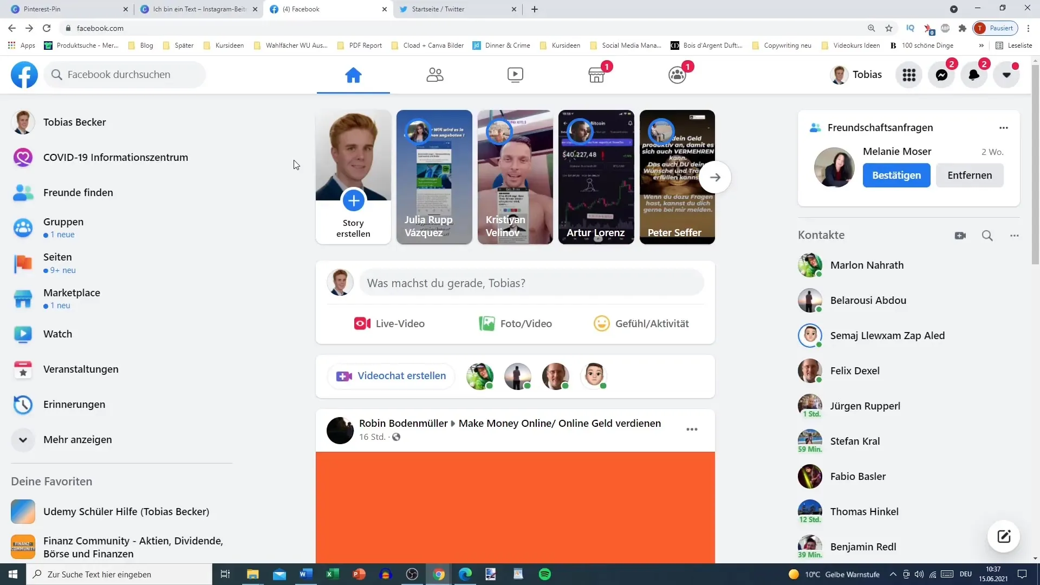View Kristiyan Velinov story
This screenshot has height=585, width=1040.
pos(515,177)
